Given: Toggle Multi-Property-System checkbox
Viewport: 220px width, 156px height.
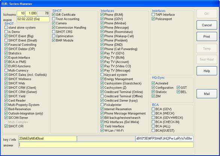Looking at the screenshot, I should [x=6, y=105].
